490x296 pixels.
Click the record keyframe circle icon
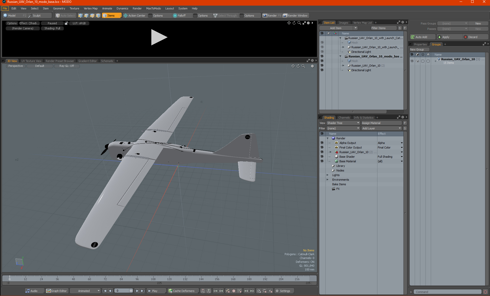[x=234, y=291]
